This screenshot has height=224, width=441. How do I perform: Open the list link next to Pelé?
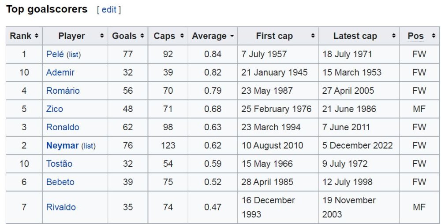(x=74, y=55)
